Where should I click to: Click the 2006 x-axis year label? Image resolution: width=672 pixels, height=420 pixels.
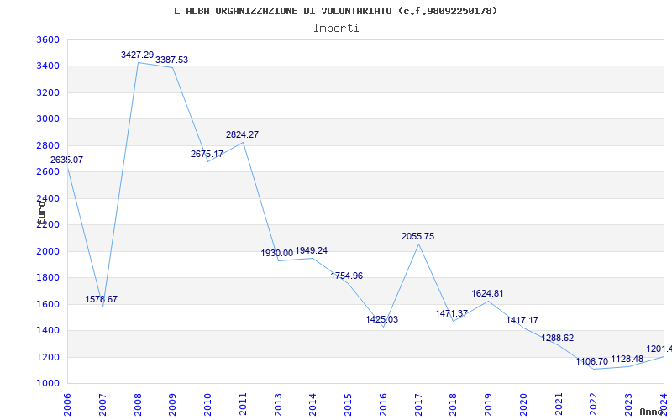tap(68, 405)
